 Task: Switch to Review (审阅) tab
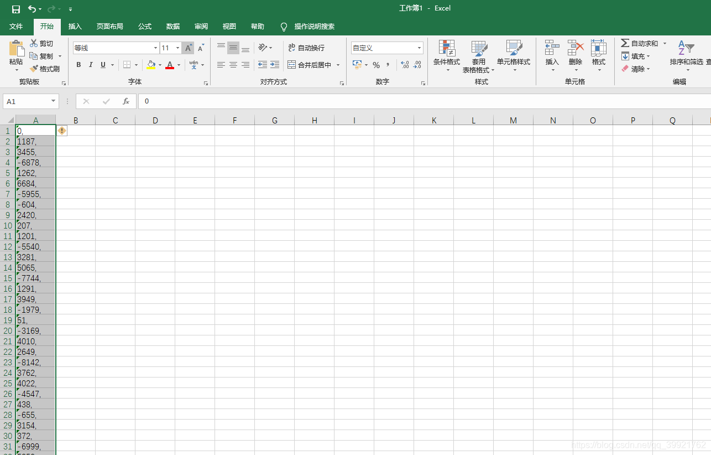201,27
